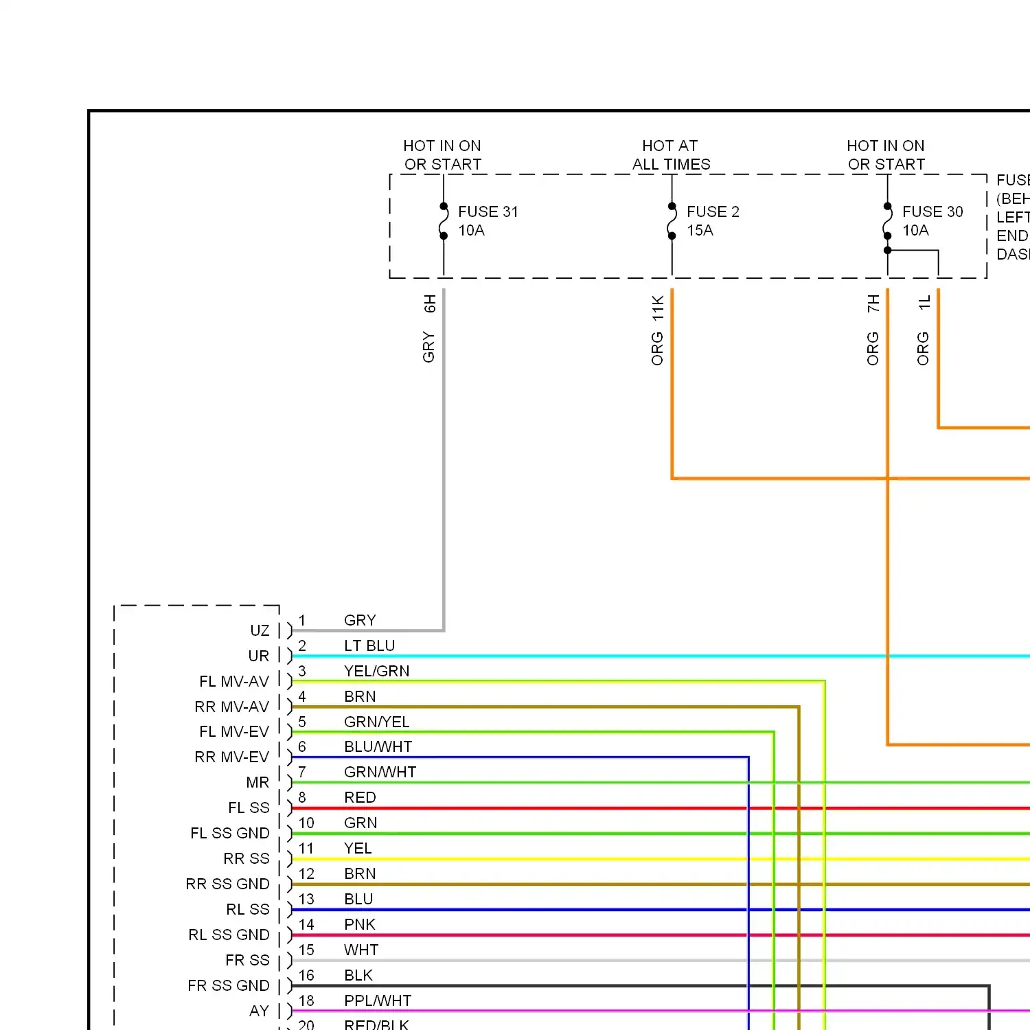Click GRN wire label at pin 10
1030x1030 pixels.
pos(360,823)
